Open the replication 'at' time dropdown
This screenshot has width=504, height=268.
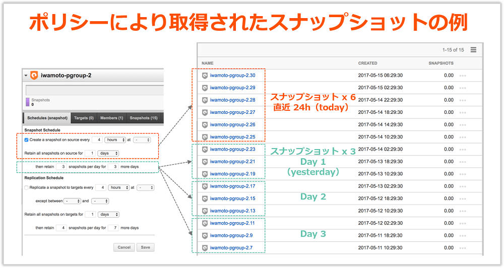(x=145, y=188)
